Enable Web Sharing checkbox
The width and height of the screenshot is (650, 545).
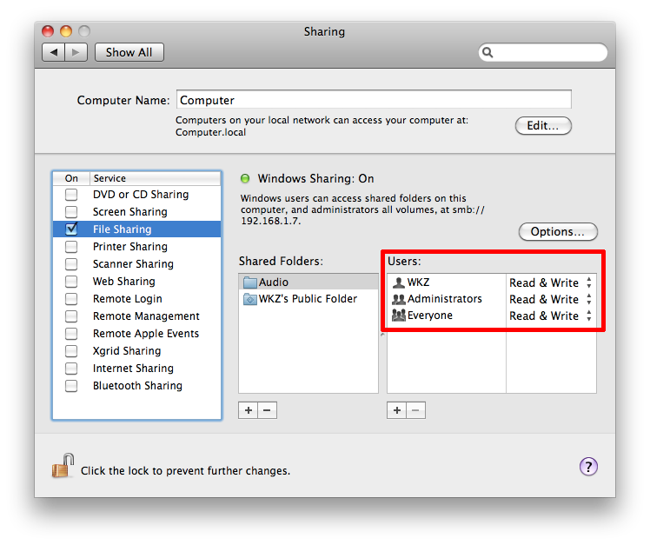point(71,282)
